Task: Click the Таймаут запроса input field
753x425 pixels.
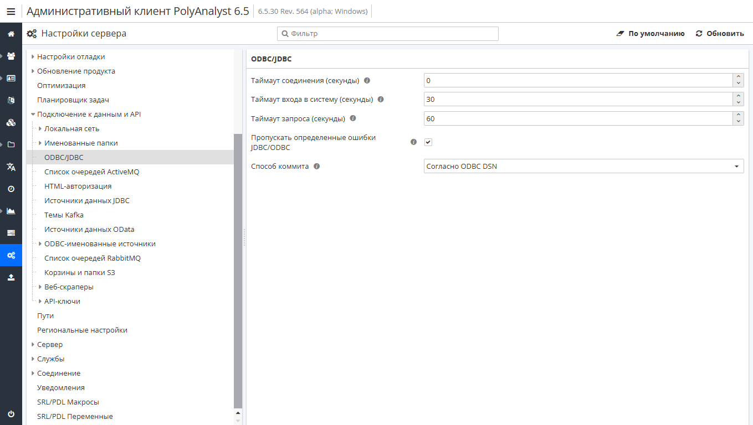Action: click(x=578, y=118)
